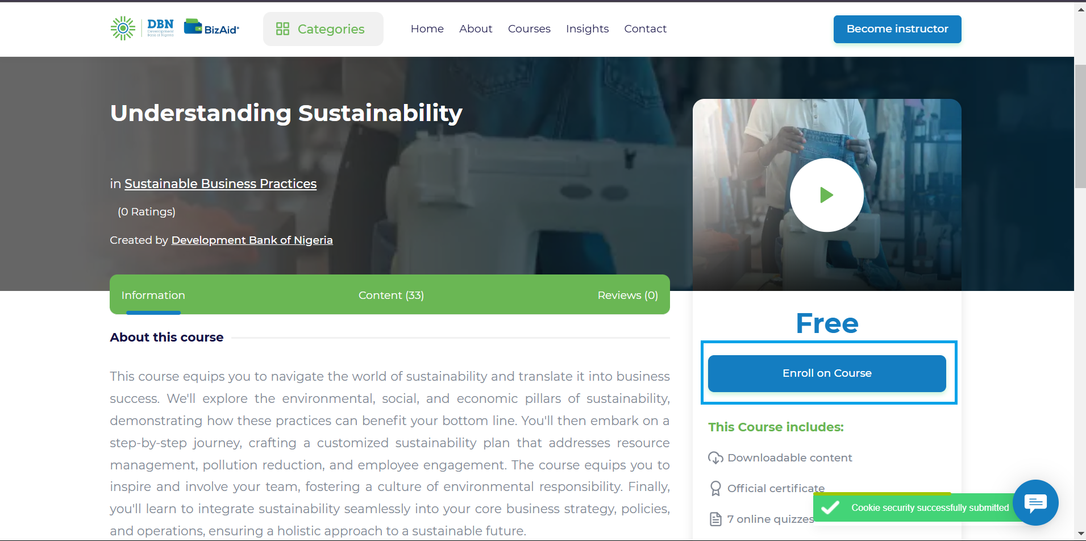Go to the Home menu item
Viewport: 1086px width, 541px height.
427,28
